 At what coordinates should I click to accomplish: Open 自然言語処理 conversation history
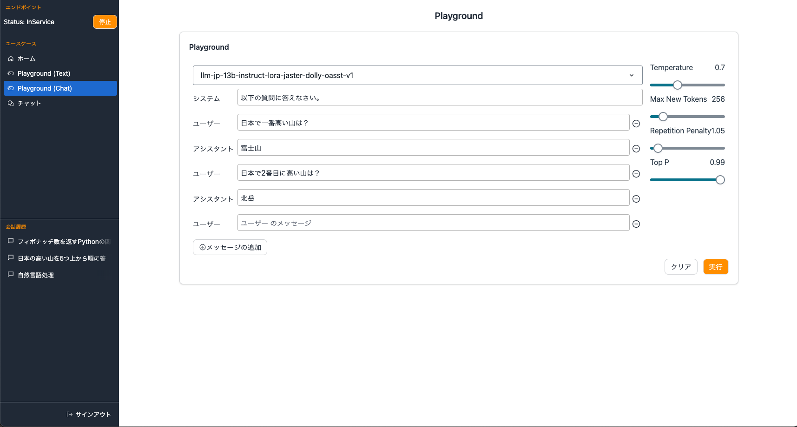click(59, 275)
